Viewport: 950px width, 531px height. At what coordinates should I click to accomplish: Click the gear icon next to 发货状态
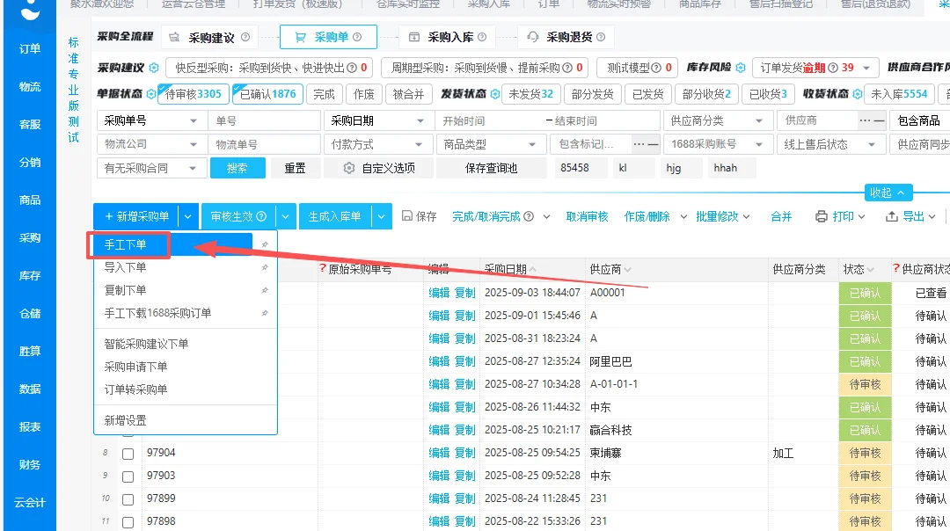coord(495,94)
